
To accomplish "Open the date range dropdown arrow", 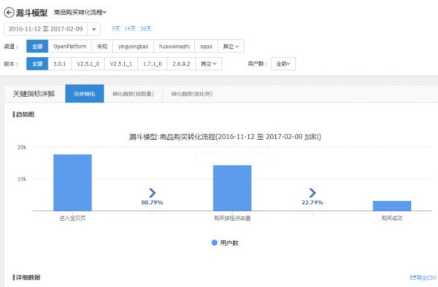I will (94, 29).
